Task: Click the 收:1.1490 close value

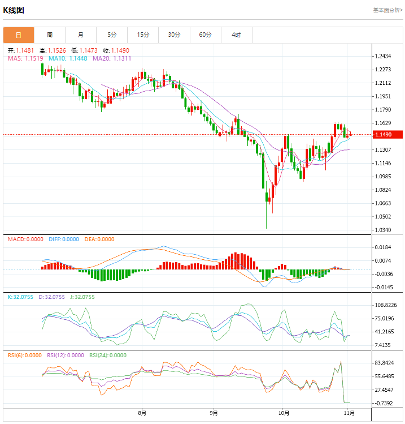Action: (116, 50)
